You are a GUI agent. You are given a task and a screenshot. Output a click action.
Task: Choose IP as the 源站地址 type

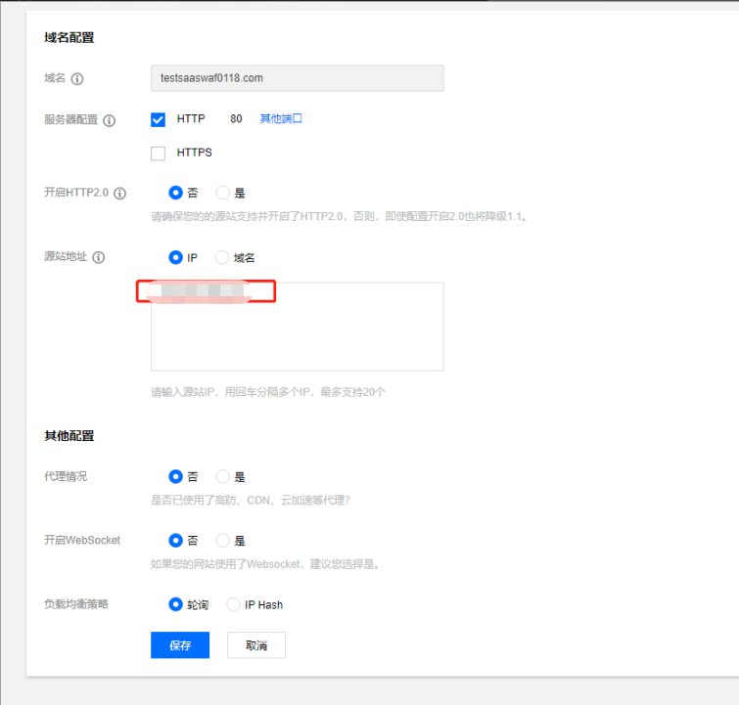[x=176, y=257]
